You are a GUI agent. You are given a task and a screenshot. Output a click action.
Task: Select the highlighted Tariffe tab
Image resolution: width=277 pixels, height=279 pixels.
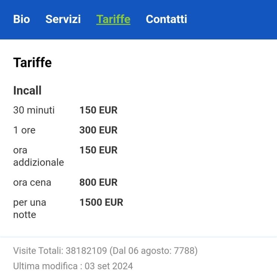pyautogui.click(x=113, y=19)
